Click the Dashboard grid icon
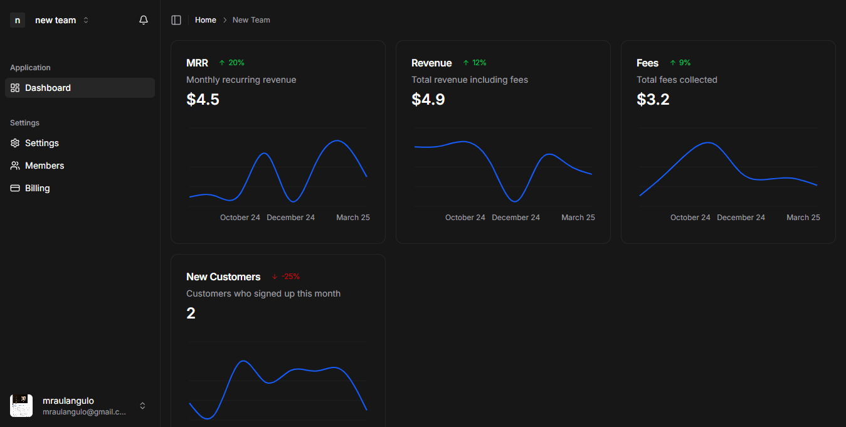This screenshot has width=846, height=427. click(15, 88)
